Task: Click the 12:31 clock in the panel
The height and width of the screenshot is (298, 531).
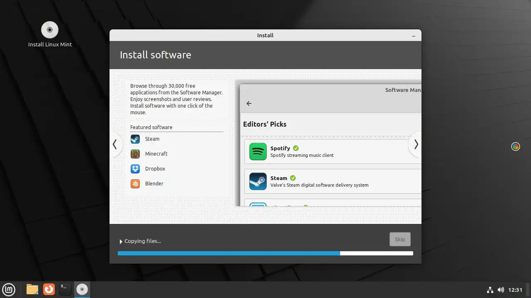Action: [515, 290]
